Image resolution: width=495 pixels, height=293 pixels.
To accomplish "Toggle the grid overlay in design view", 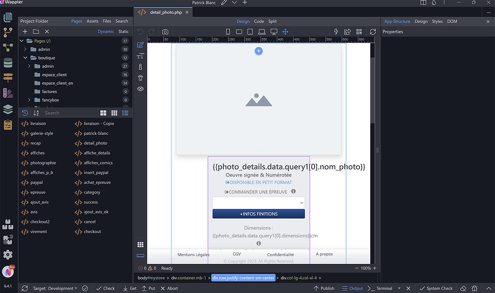I will (141, 245).
